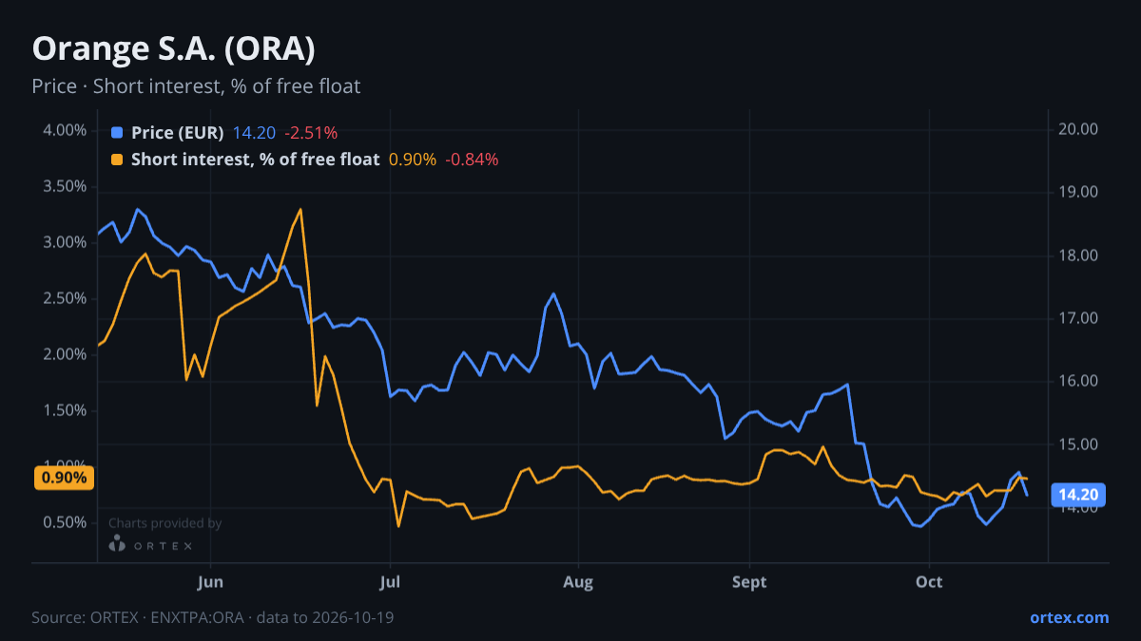Click the Sept label on the time axis

pyautogui.click(x=750, y=581)
